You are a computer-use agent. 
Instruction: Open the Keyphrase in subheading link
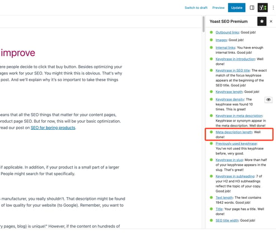235,176
